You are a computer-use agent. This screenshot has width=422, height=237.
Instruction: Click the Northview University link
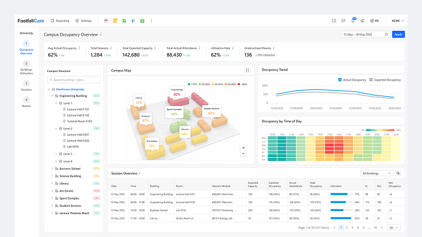tap(70, 89)
